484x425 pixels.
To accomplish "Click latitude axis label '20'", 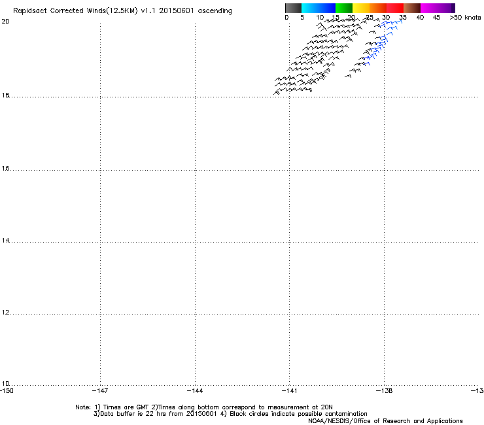I will [5, 22].
